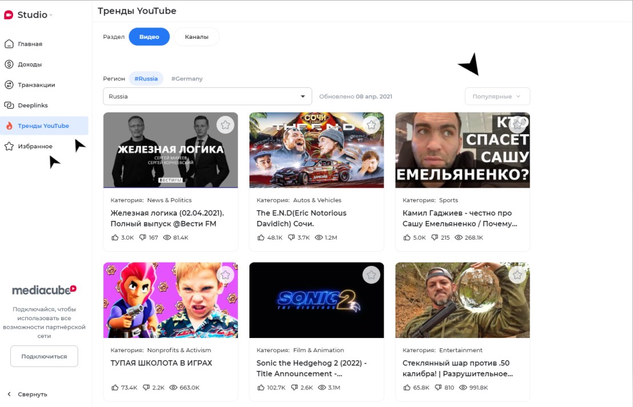Open Доходы in the sidebar
Screen dimensions: 633x407
point(30,65)
